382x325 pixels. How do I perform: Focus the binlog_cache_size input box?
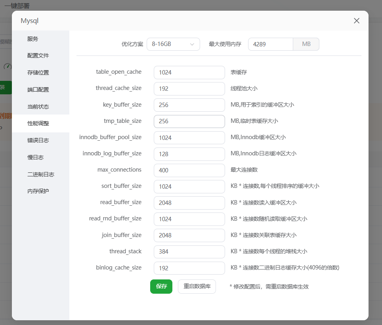point(189,268)
